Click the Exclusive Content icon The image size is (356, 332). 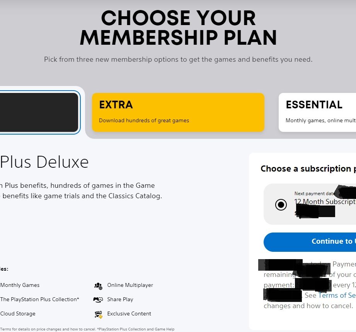(x=99, y=314)
